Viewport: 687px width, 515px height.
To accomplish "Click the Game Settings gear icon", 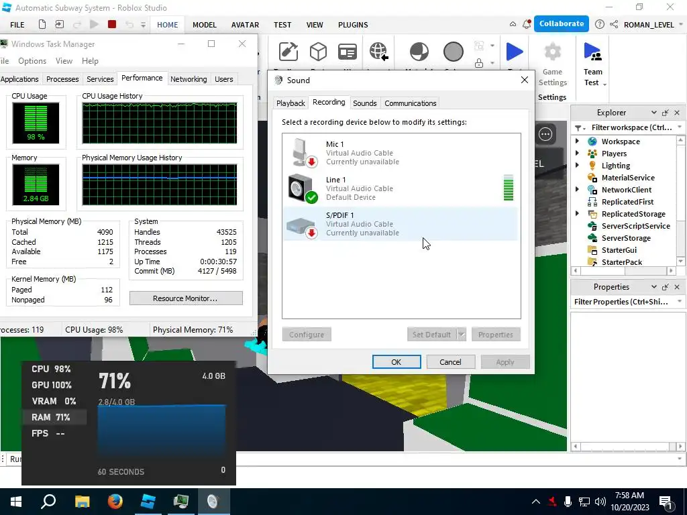I will [x=553, y=52].
